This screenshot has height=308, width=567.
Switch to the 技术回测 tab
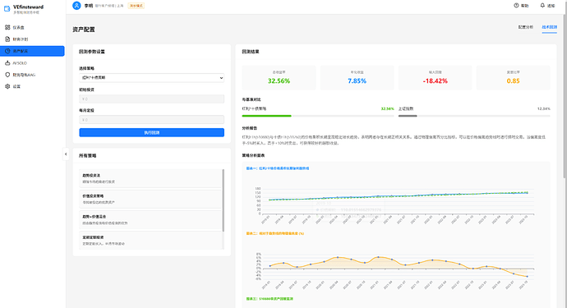(549, 27)
